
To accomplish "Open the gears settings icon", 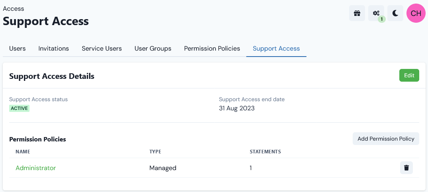I will [x=376, y=13].
